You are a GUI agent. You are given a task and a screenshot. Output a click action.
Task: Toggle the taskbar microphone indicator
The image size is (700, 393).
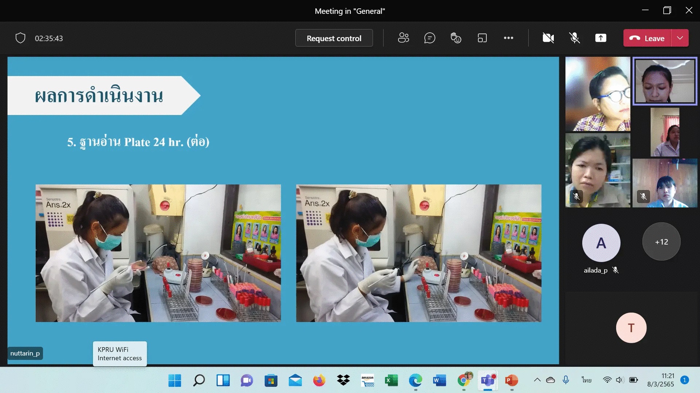tap(565, 380)
